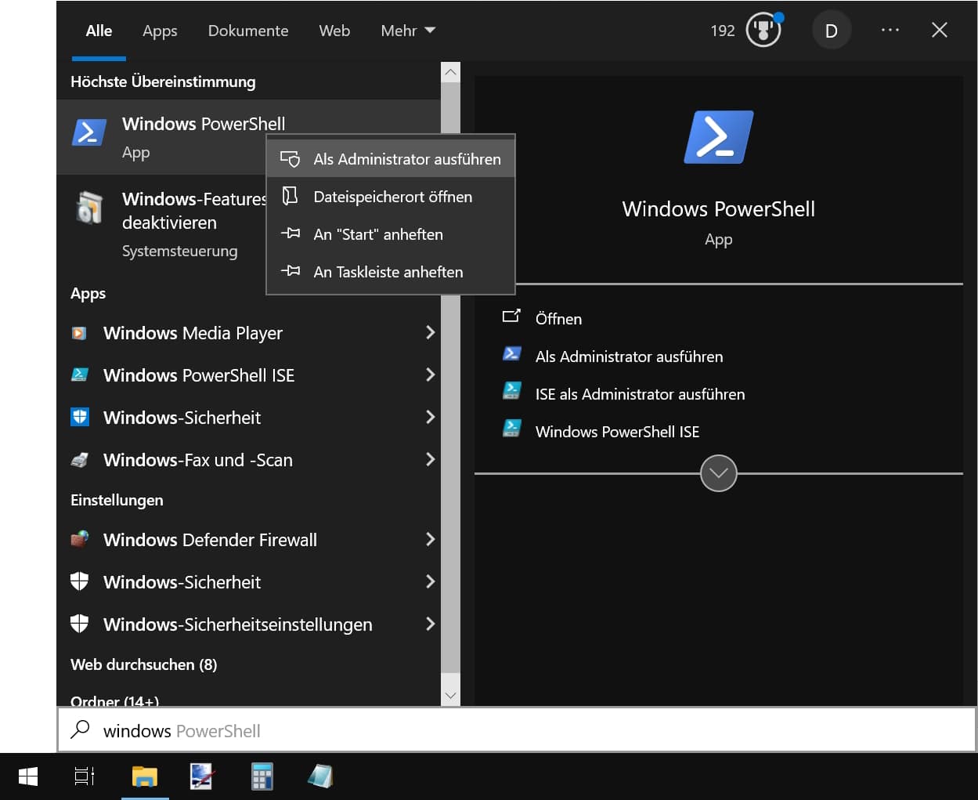
Task: Click the folder icon beside 'Dateispeicherort öffnen'
Action: pyautogui.click(x=290, y=195)
